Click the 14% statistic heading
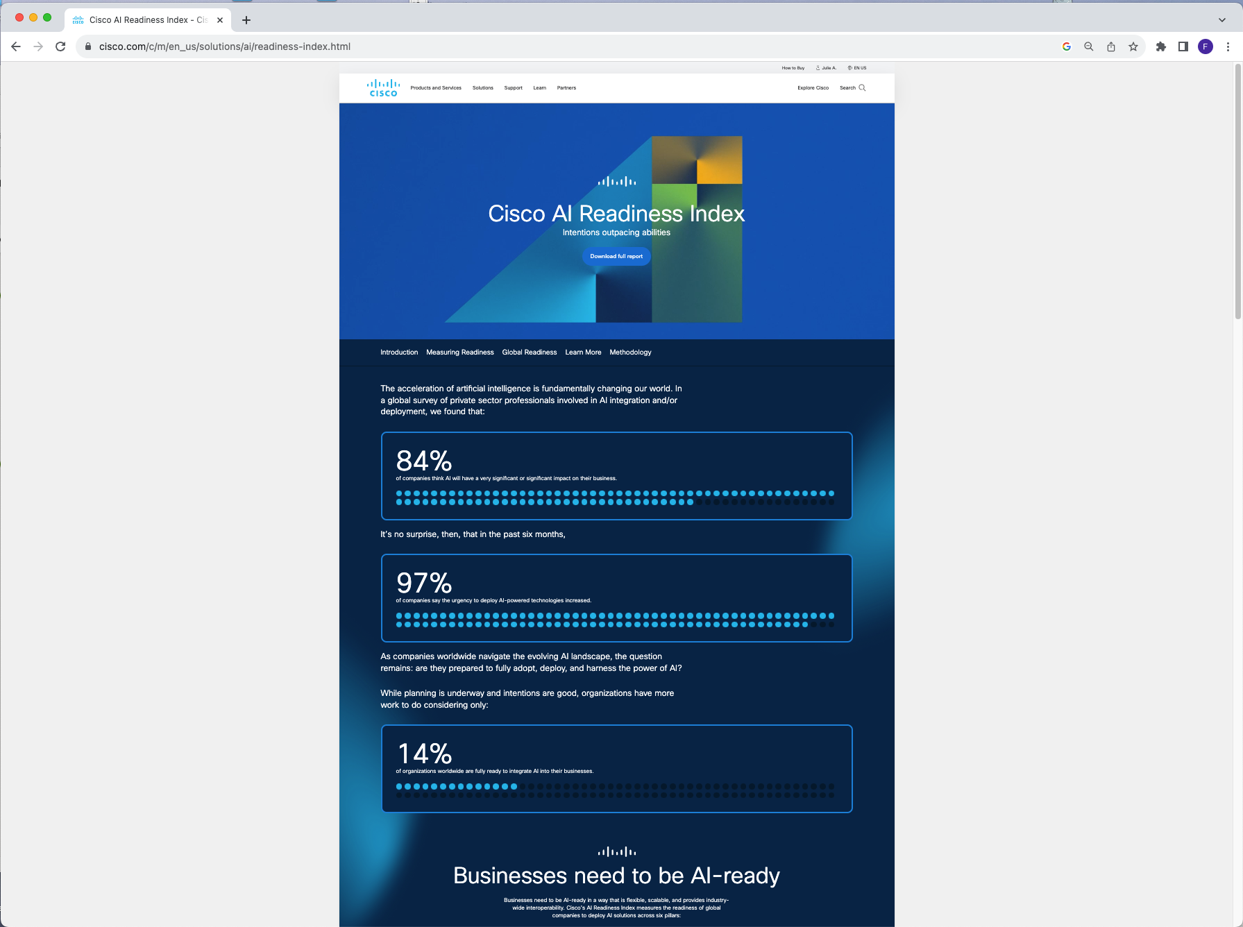Image resolution: width=1243 pixels, height=927 pixels. [x=425, y=754]
